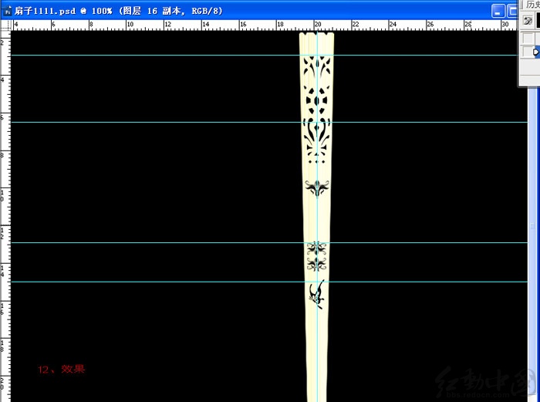Open the History (历史) palette tab

(x=532, y=5)
